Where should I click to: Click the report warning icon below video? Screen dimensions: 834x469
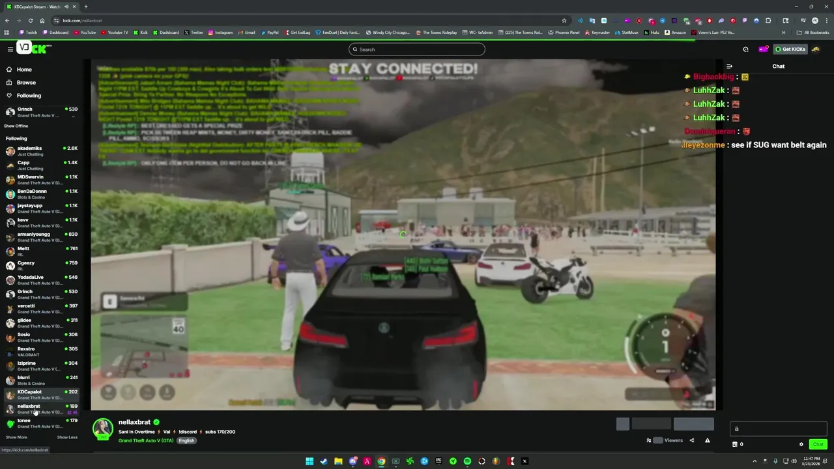(x=708, y=440)
